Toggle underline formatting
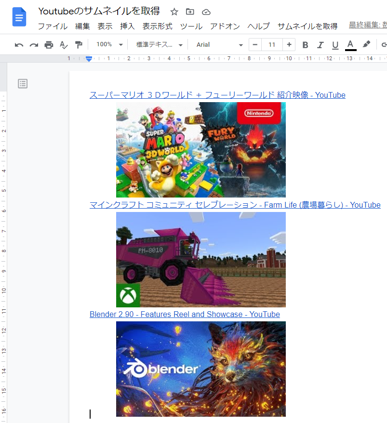This screenshot has height=423, width=387. point(335,45)
